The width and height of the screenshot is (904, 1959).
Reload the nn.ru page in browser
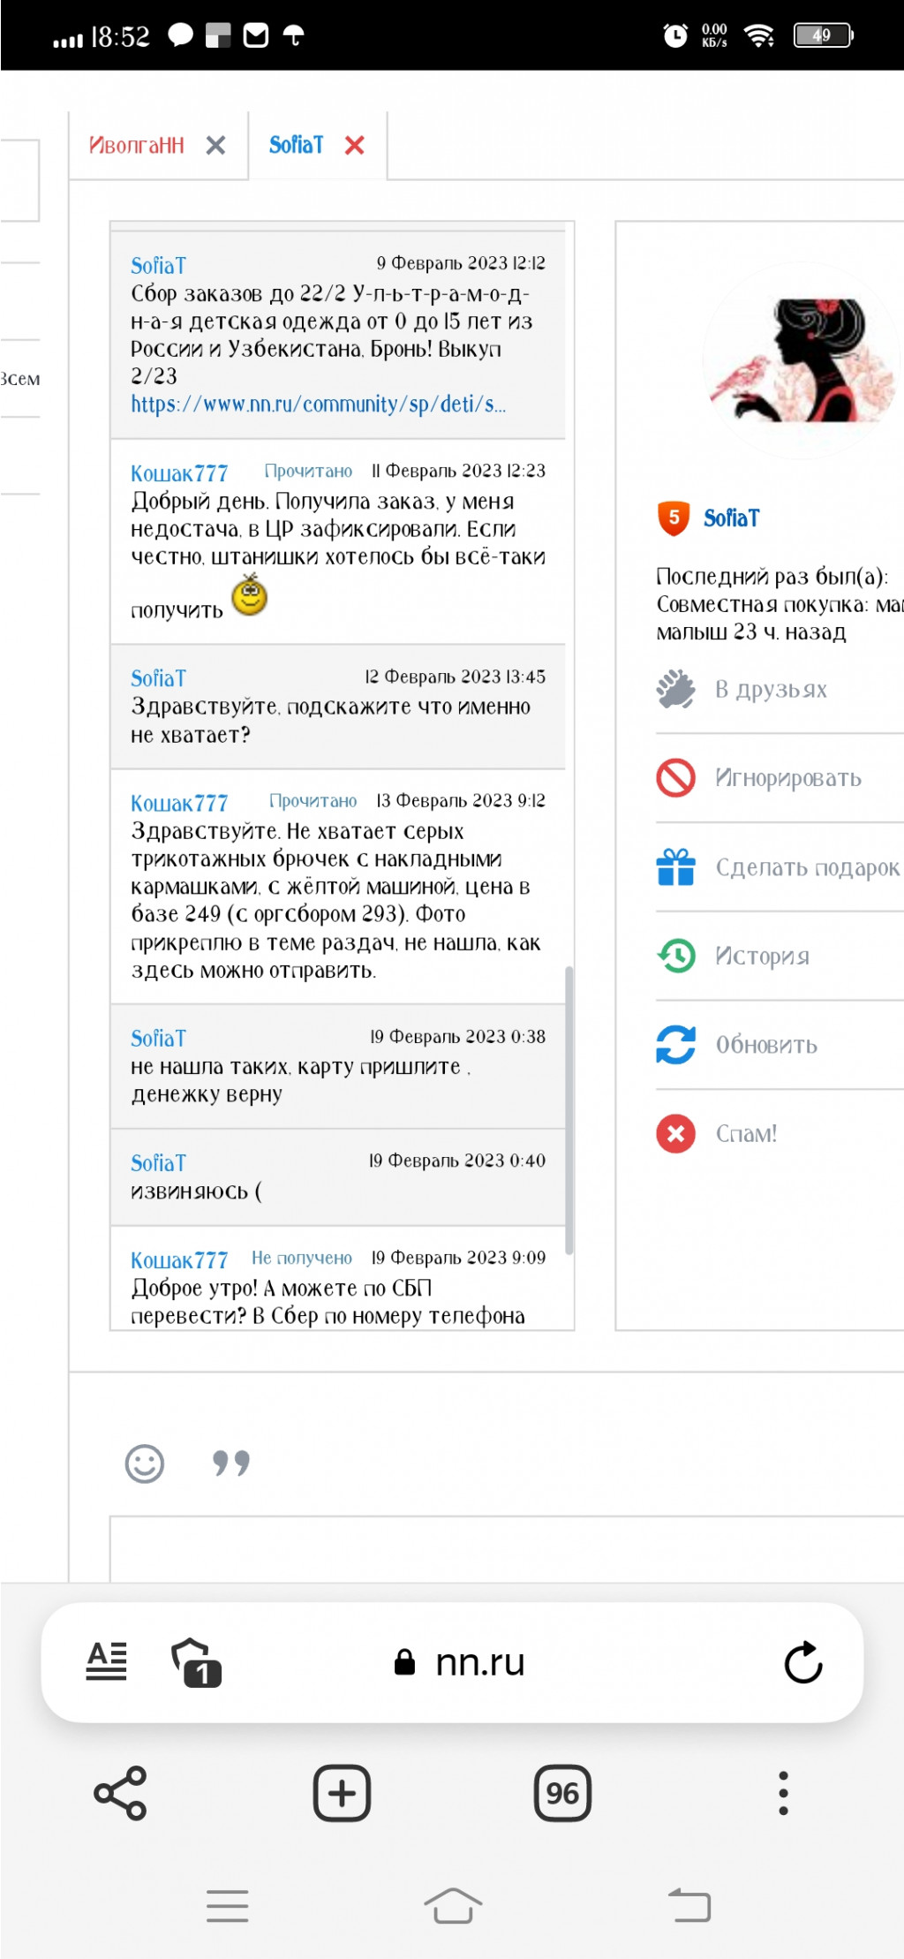coord(803,1662)
